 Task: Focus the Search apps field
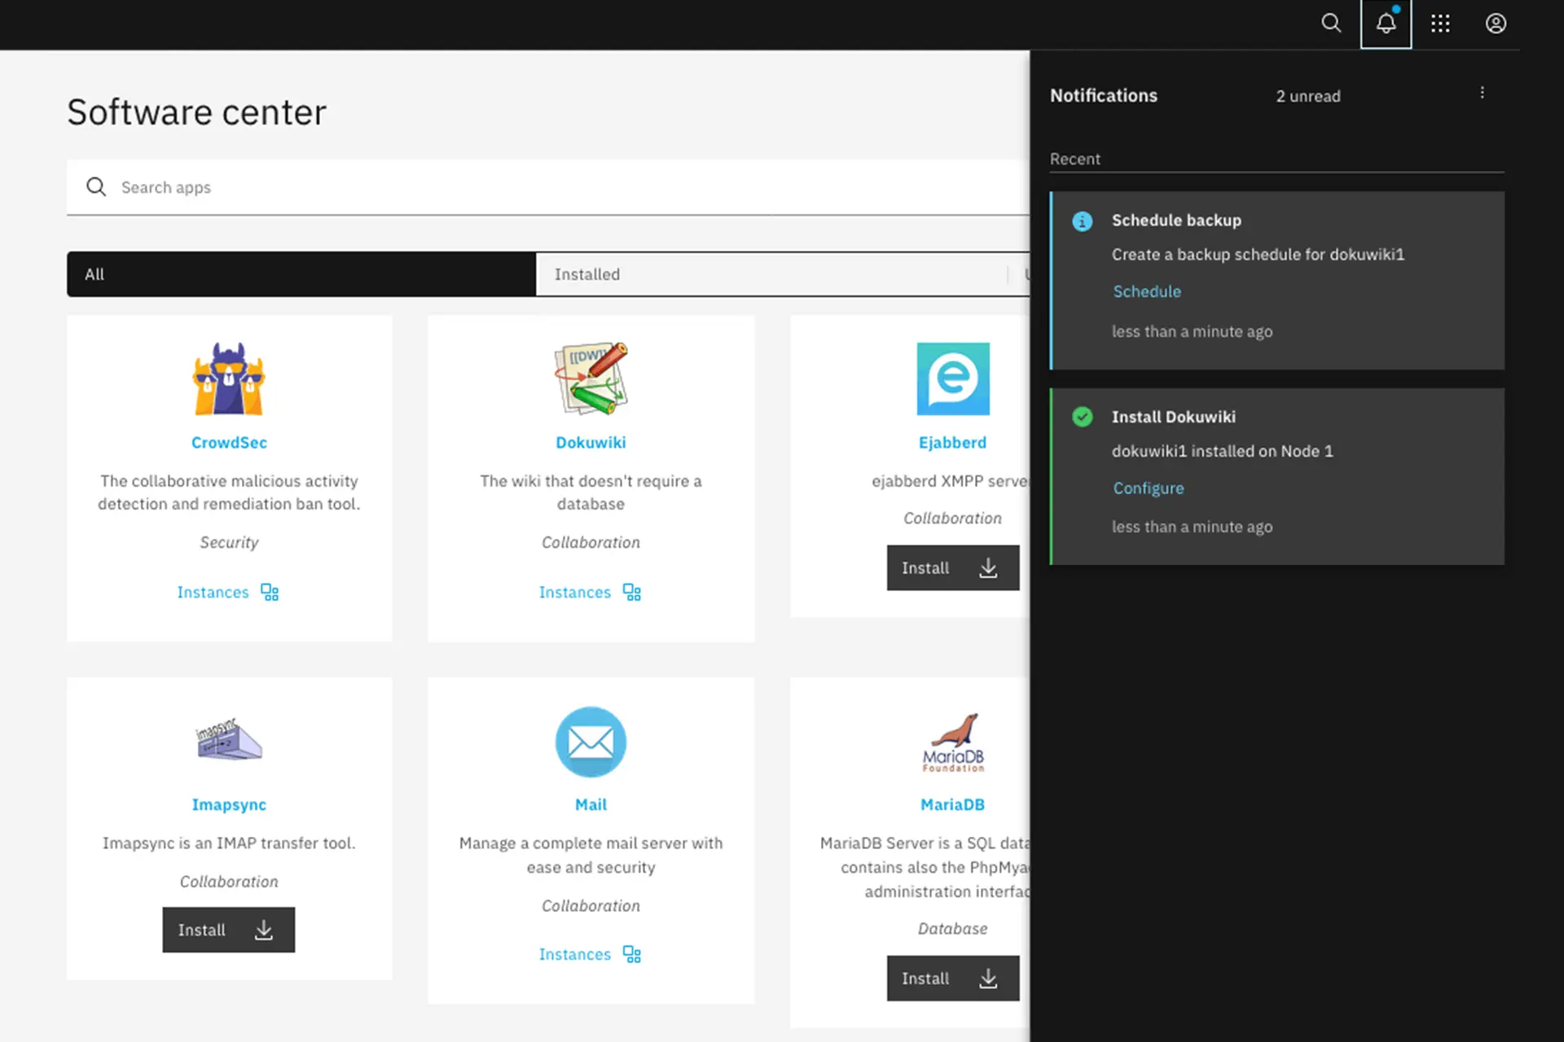click(x=548, y=187)
